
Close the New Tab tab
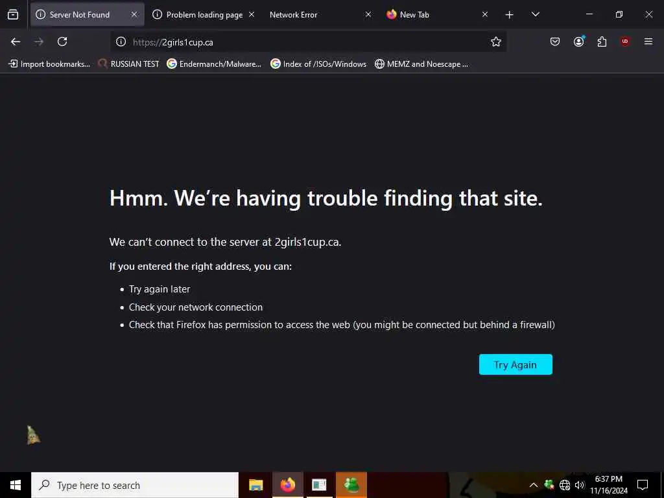pos(485,14)
